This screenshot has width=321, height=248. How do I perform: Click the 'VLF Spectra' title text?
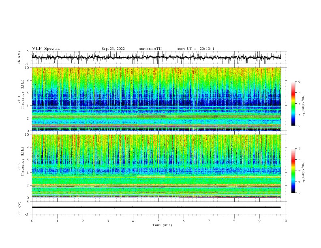(46, 49)
